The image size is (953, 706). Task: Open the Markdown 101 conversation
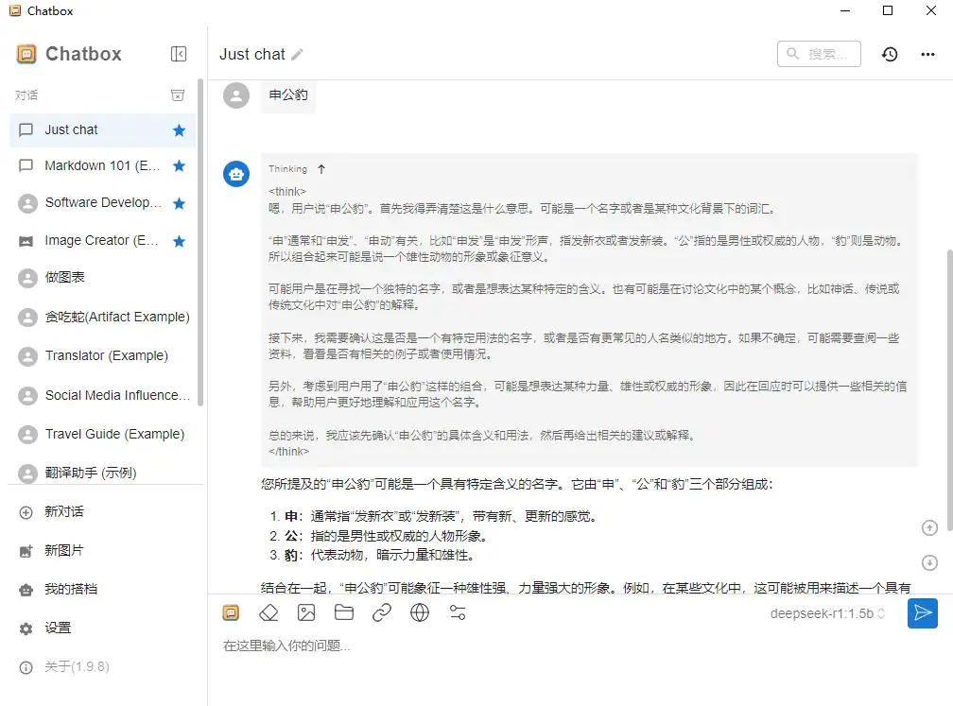click(102, 166)
